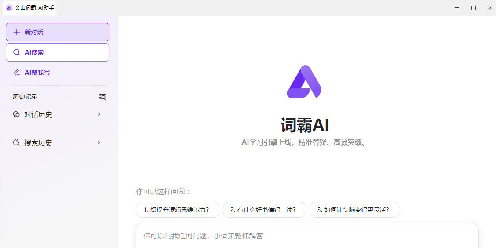The width and height of the screenshot is (496, 248).
Task: Expand the 对话历史 chevron arrow
Action: [x=99, y=114]
